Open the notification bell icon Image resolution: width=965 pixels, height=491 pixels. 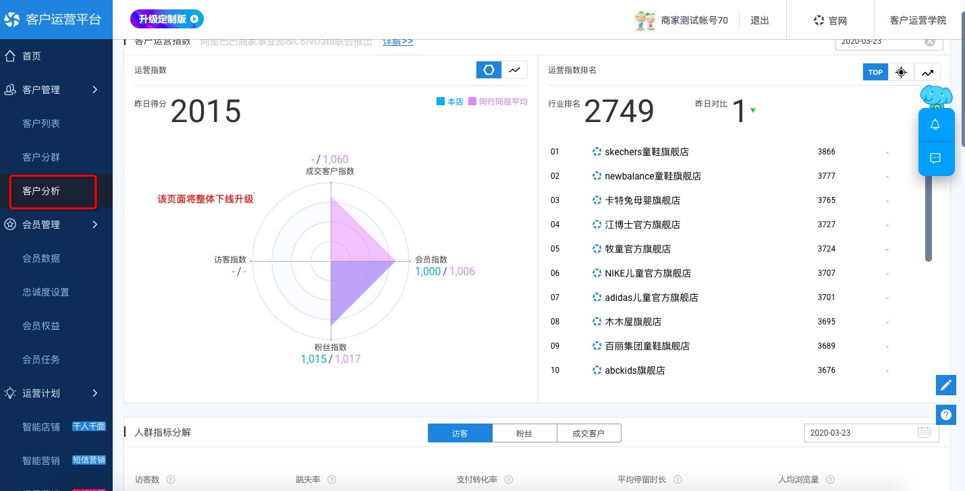tap(935, 125)
